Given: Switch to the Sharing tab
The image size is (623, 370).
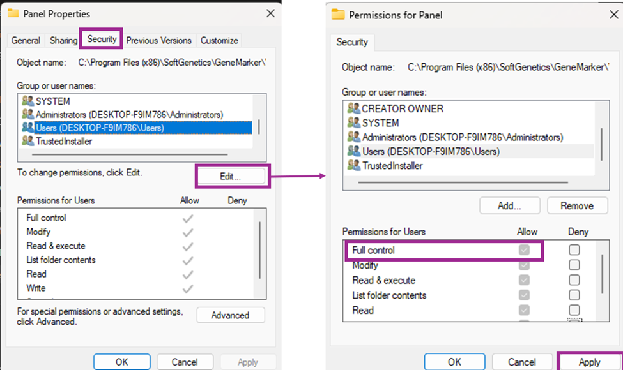Looking at the screenshot, I should pyautogui.click(x=63, y=40).
